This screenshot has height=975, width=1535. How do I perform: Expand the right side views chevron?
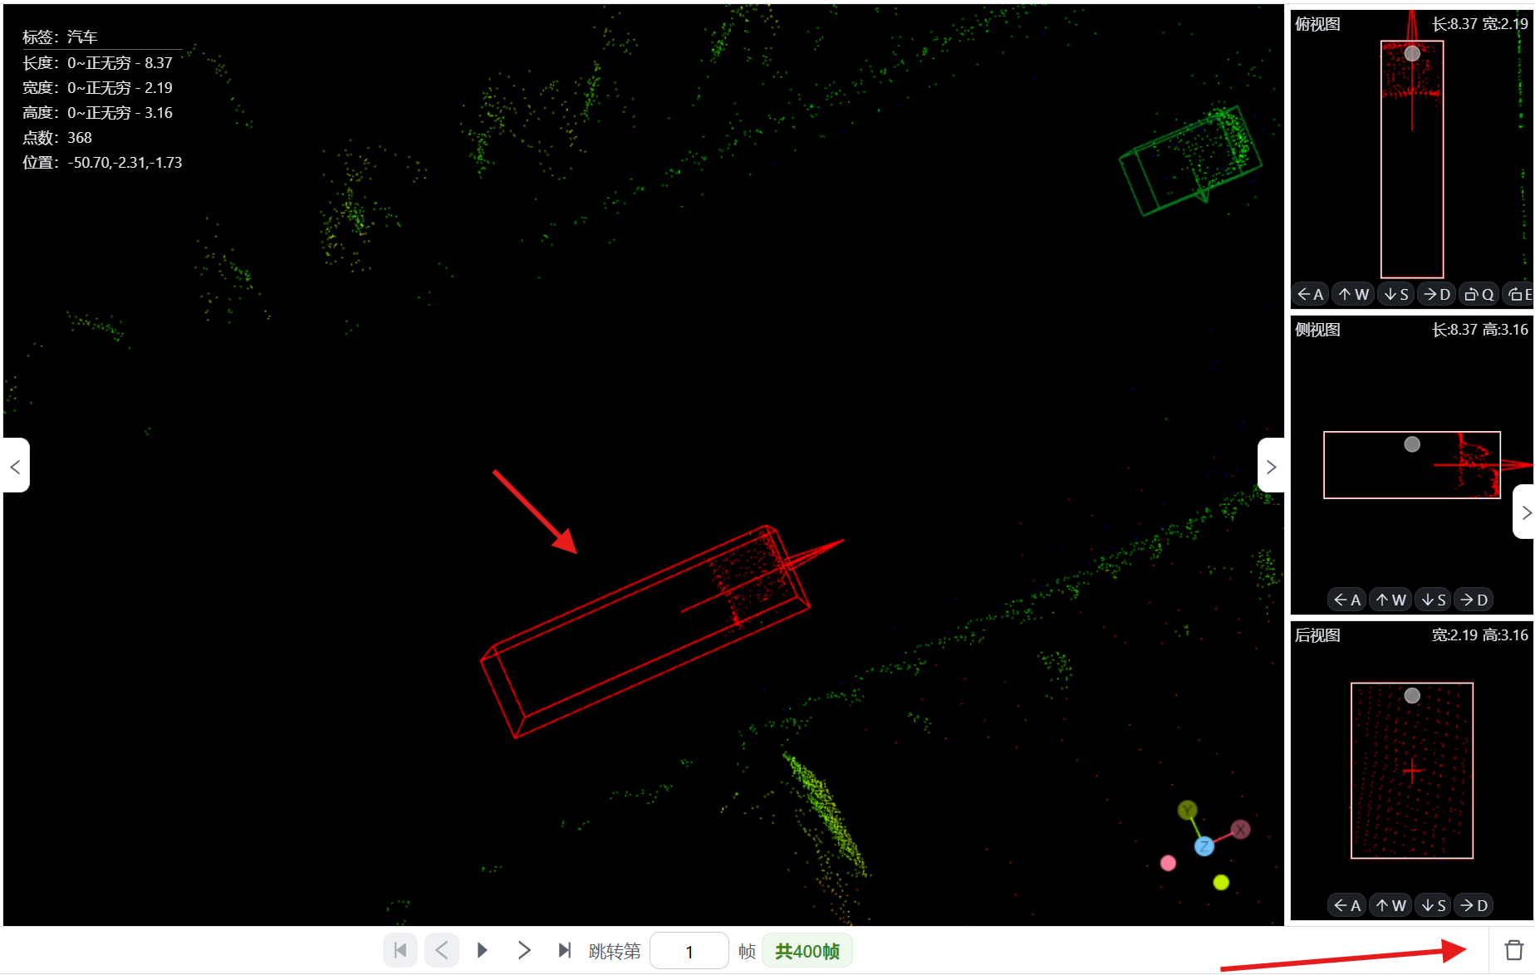[1271, 466]
